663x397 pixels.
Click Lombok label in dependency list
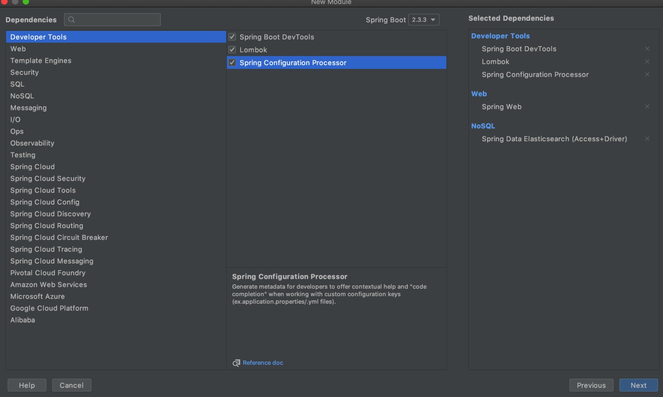click(x=253, y=50)
